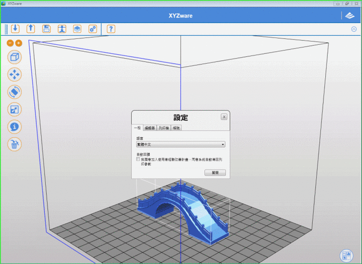Open the Settings gears icon
This screenshot has height=264, width=362.
92,29
